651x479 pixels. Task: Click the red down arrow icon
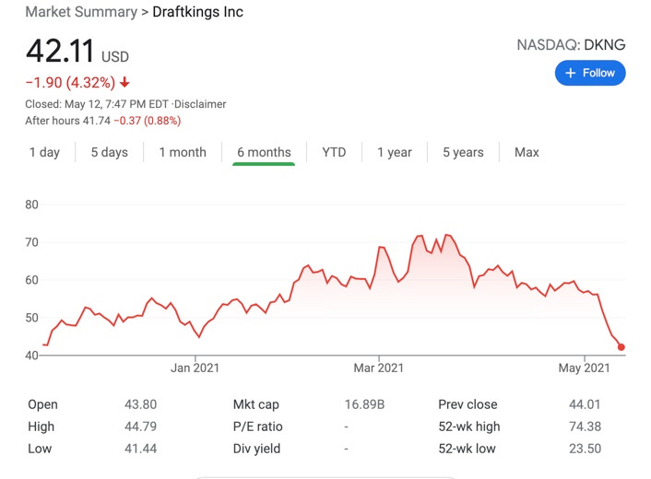(x=124, y=83)
